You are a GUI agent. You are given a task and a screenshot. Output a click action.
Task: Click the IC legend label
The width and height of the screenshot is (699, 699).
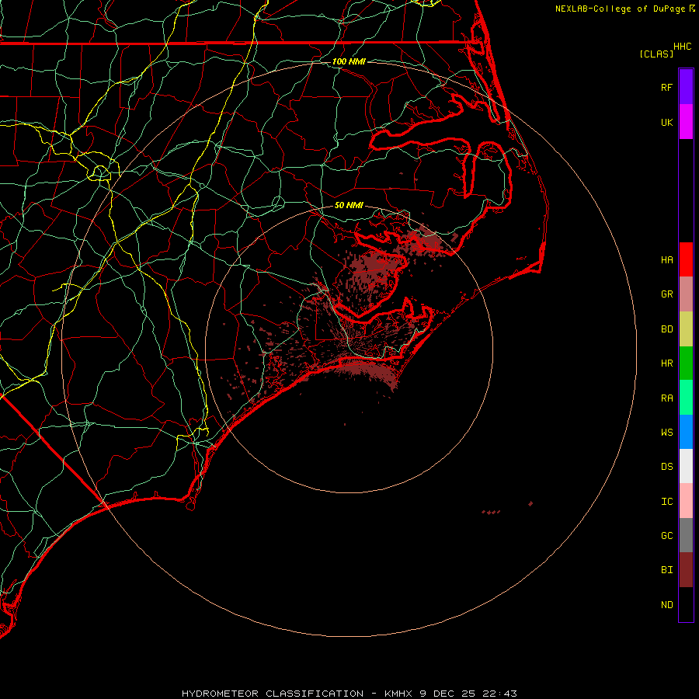pyautogui.click(x=666, y=502)
